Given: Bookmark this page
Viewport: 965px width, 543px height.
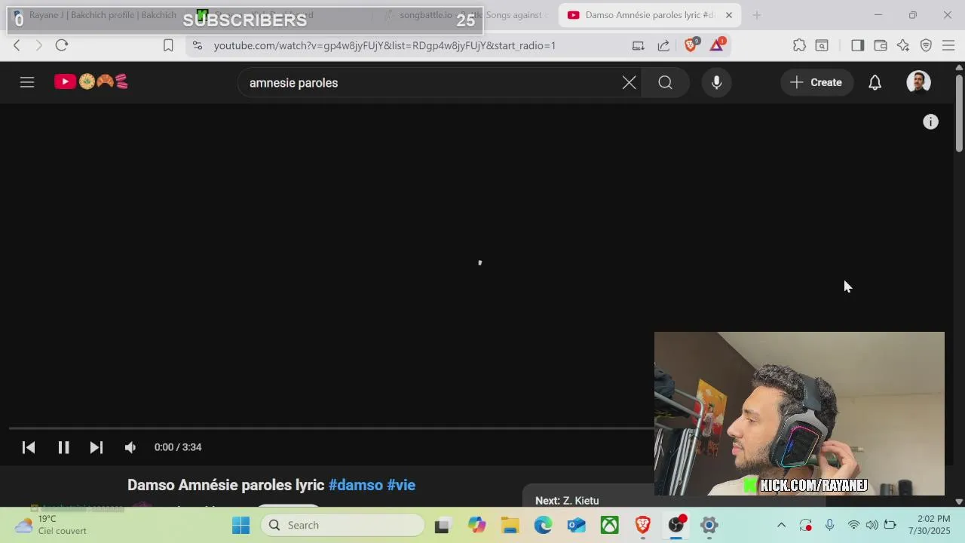Looking at the screenshot, I should click(x=168, y=45).
